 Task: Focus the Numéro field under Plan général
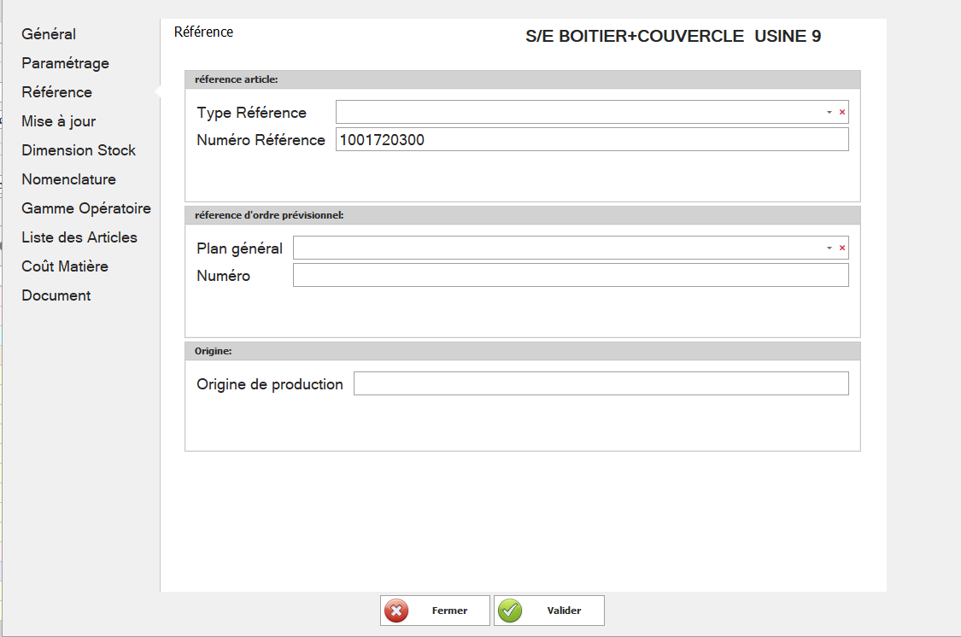coord(570,275)
